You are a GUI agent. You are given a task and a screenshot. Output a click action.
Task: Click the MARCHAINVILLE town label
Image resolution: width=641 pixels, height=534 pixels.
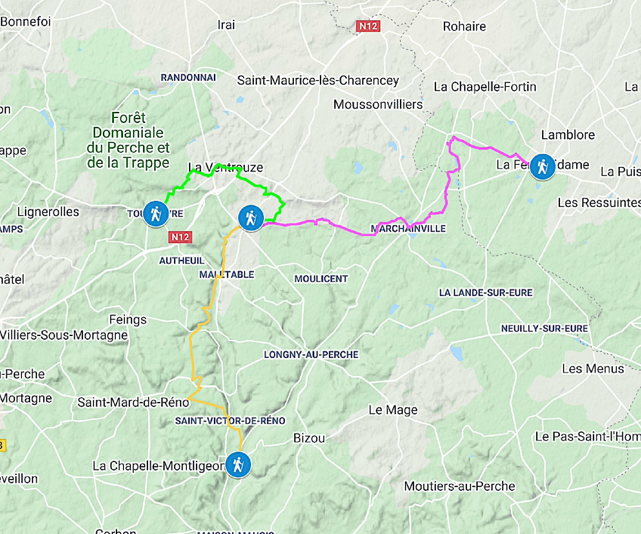click(x=408, y=228)
